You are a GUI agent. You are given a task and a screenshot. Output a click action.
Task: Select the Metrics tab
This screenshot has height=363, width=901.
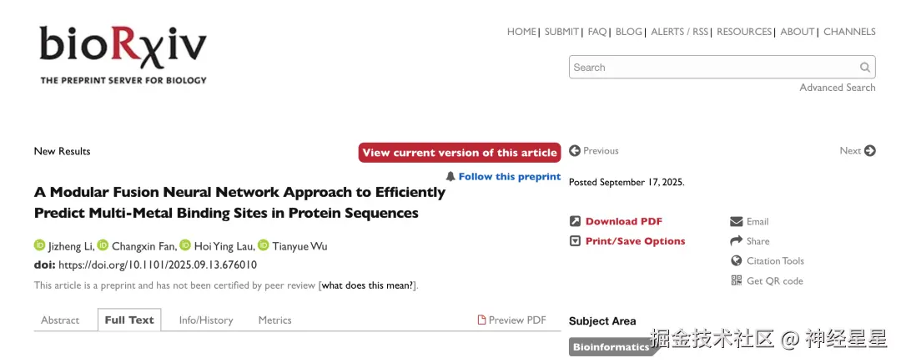(x=274, y=320)
